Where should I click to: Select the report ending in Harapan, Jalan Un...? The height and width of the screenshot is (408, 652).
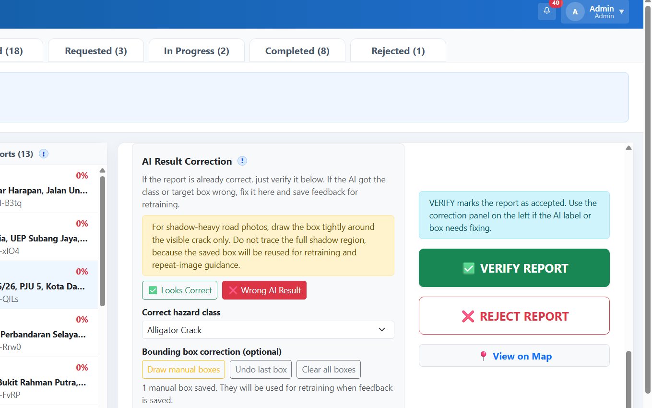pyautogui.click(x=49, y=189)
